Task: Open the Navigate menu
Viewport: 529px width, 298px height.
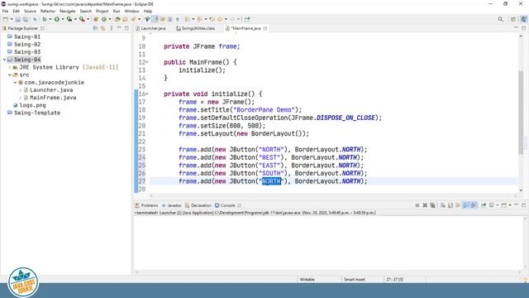Action: click(68, 11)
